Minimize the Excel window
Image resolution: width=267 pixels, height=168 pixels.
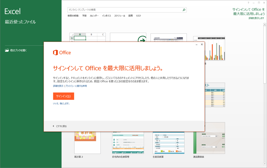254,3
